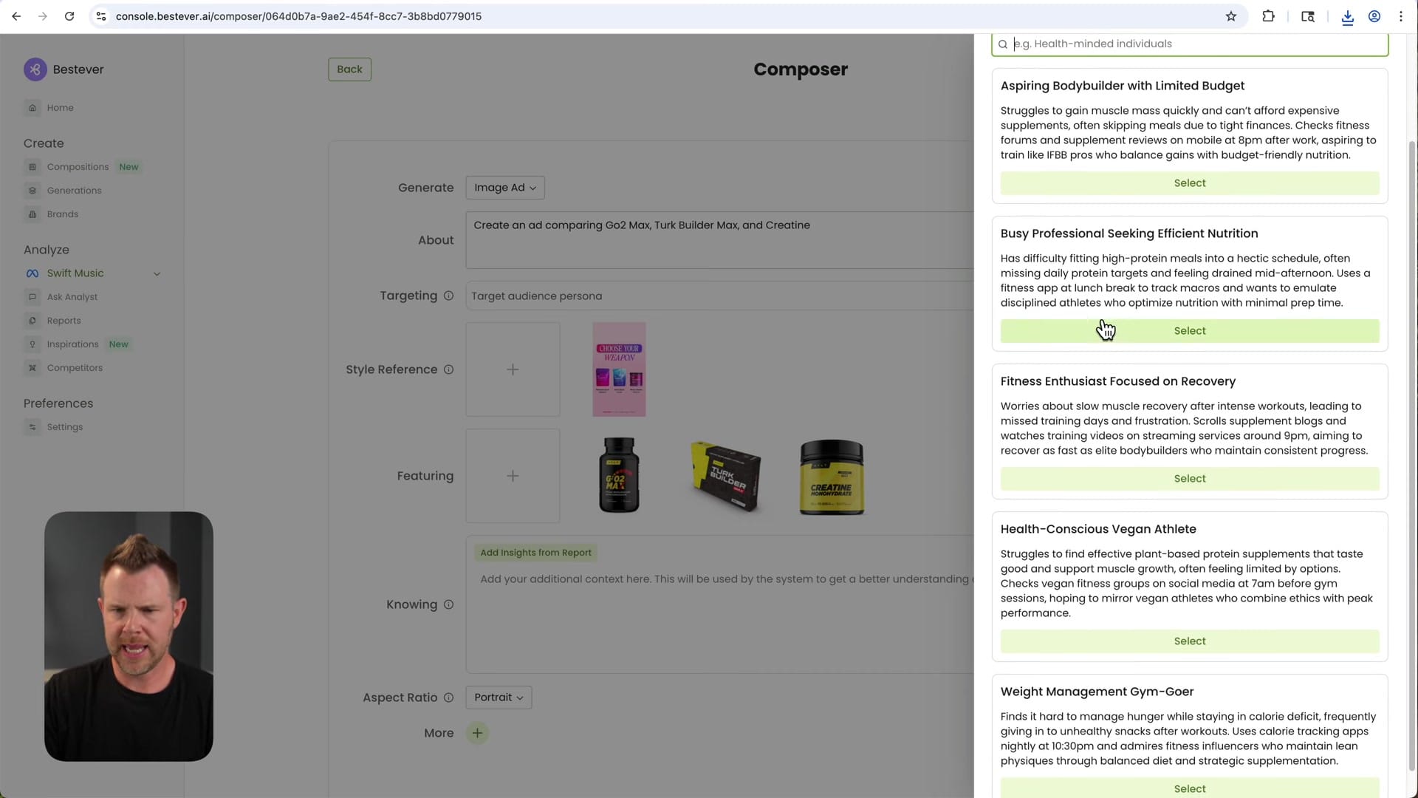
Task: Reload the page with the refresh icon
Action: click(69, 16)
